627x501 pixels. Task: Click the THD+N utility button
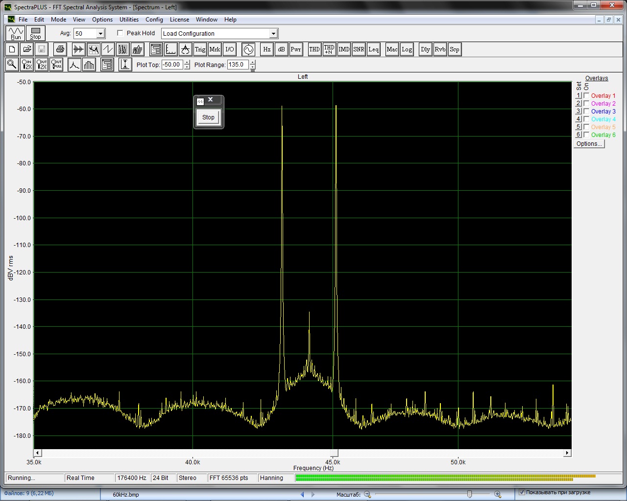(x=329, y=49)
